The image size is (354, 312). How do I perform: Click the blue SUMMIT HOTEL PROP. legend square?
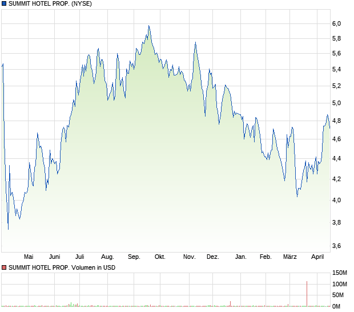click(4, 3)
